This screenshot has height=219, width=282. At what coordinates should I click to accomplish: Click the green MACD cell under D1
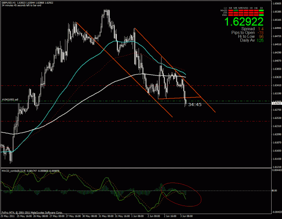261,10
